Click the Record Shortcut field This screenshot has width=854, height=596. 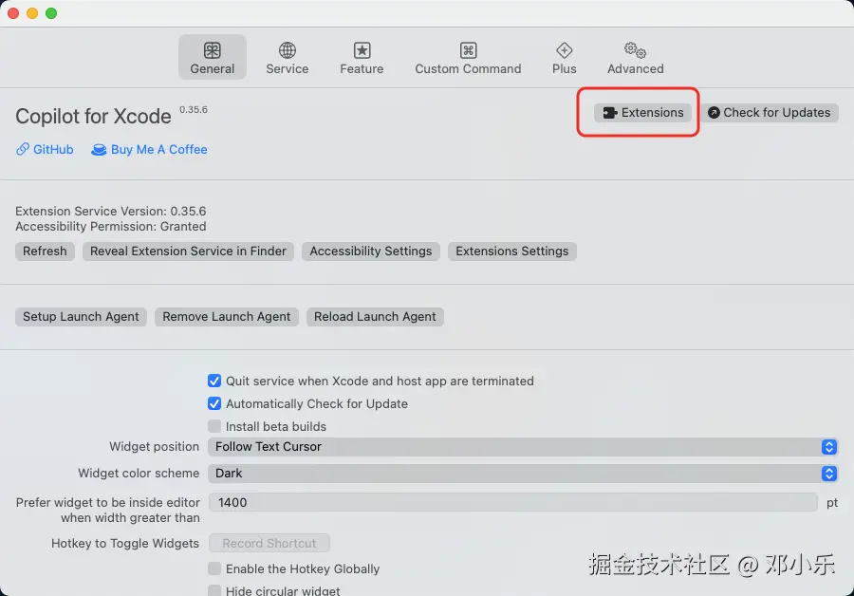pyautogui.click(x=269, y=543)
